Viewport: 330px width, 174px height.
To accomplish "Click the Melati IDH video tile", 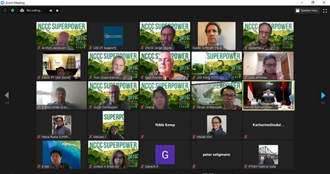I will tap(217, 125).
